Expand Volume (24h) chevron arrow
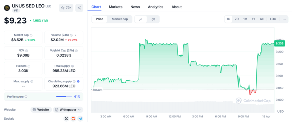 pyautogui.click(x=75, y=35)
